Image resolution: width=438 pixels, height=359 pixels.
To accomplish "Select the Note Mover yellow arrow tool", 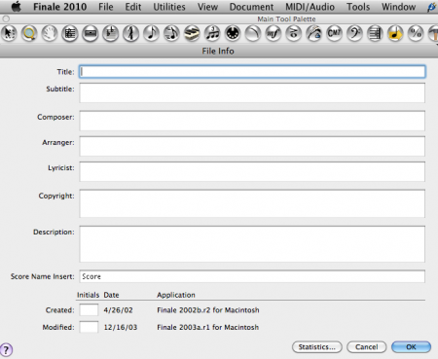I will point(395,33).
